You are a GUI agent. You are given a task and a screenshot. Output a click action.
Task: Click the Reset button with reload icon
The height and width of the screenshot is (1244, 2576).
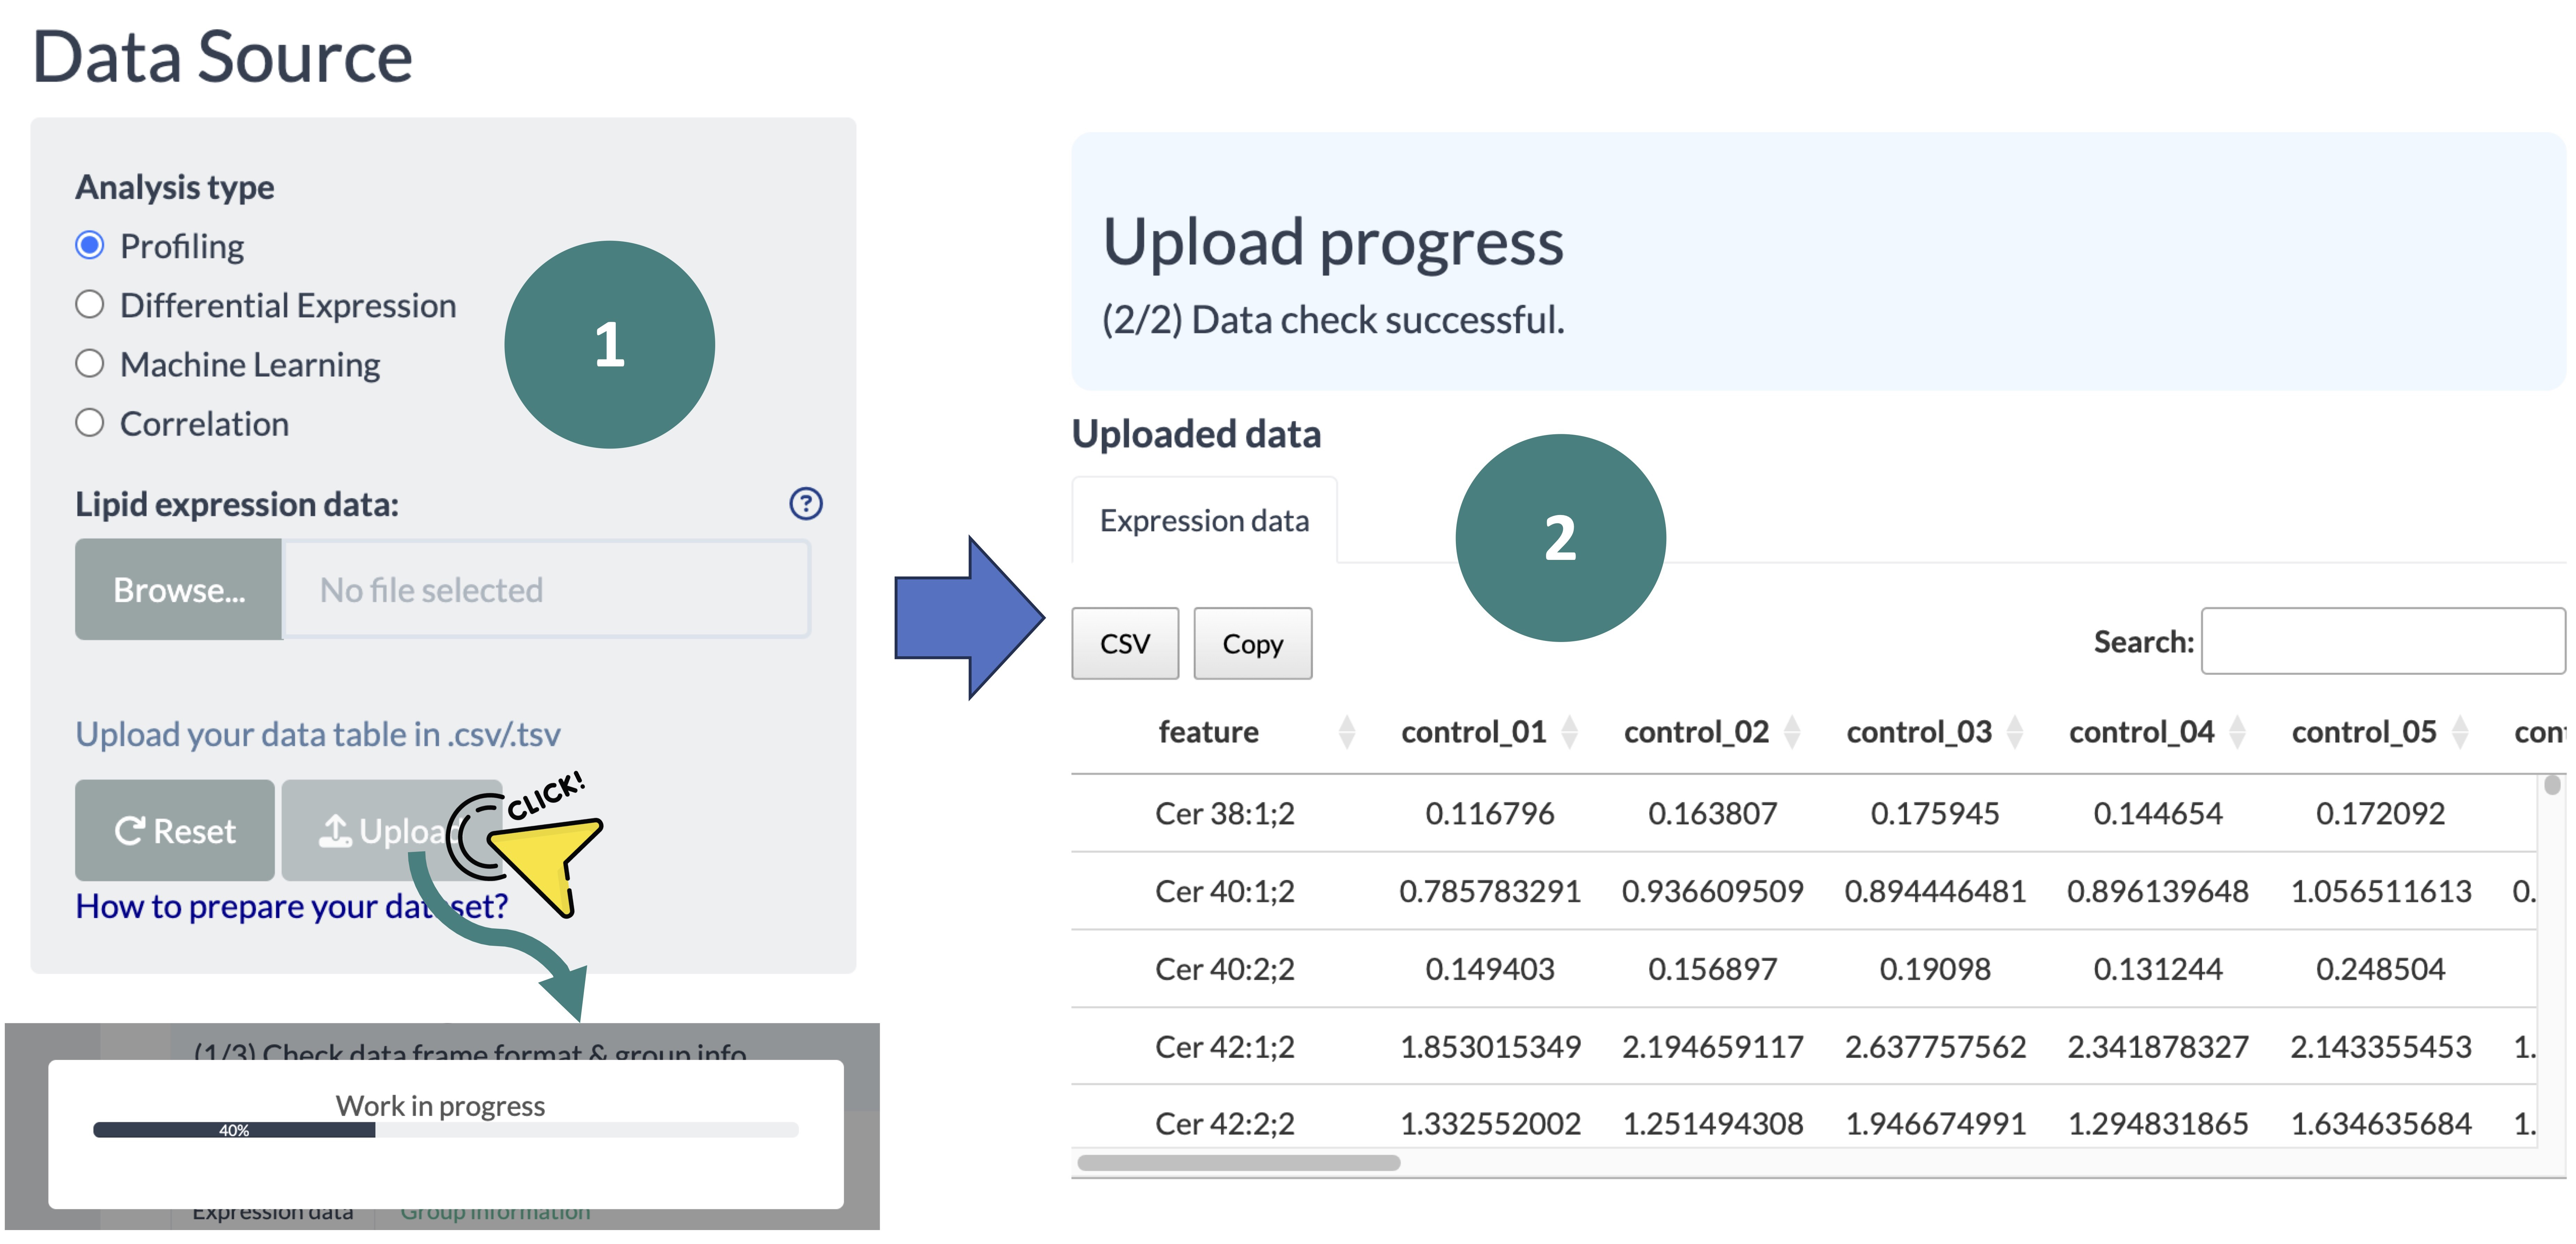point(175,830)
